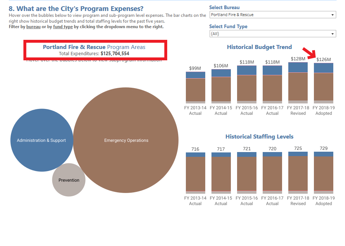Open the Select Bureau dropdown

tap(273, 15)
